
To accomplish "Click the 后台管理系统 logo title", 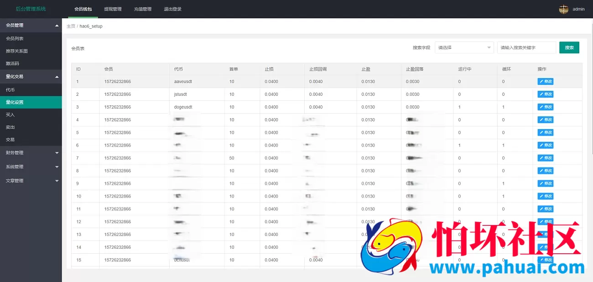I will [31, 9].
